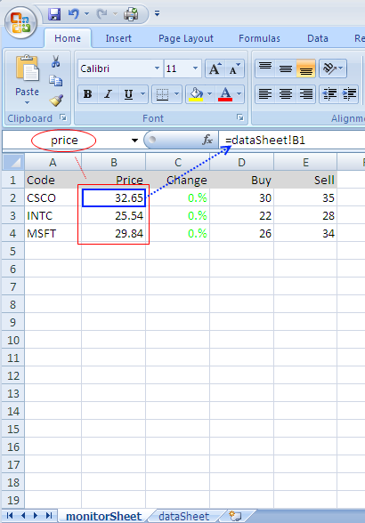
Task: Open Customize Quick Access Toolbar dropdown
Action: [x=157, y=13]
